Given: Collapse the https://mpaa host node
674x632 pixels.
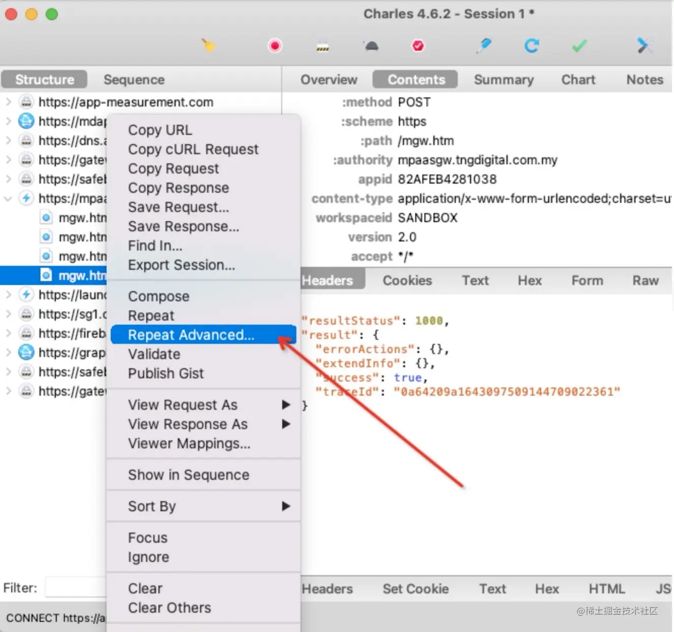Looking at the screenshot, I should click(8, 198).
